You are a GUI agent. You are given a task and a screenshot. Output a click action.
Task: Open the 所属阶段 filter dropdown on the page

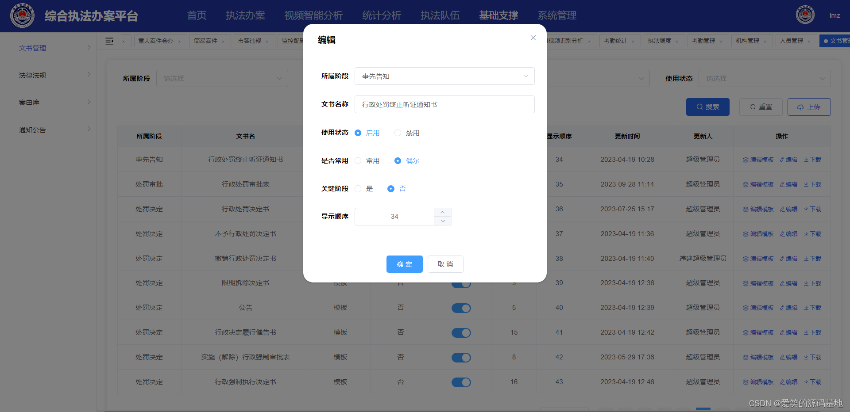(x=222, y=78)
